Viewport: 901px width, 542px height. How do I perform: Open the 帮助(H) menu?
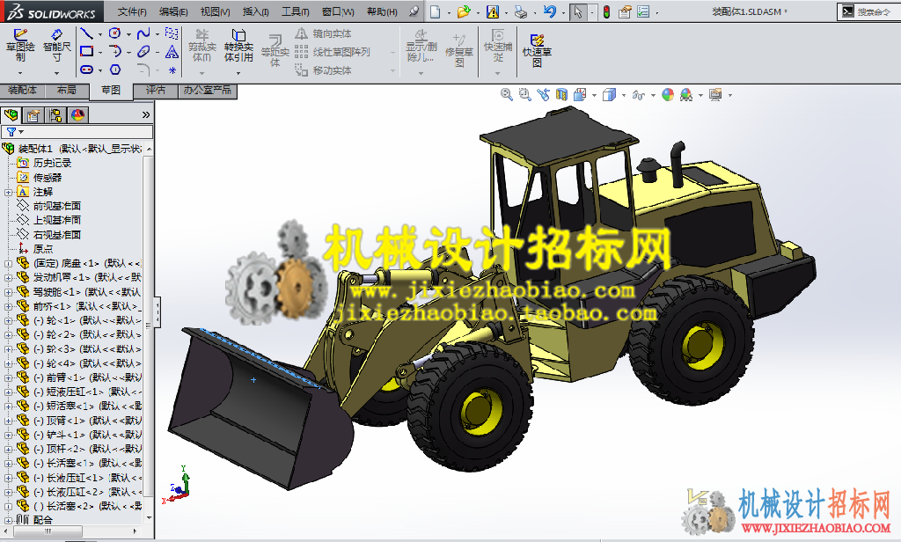click(x=382, y=11)
